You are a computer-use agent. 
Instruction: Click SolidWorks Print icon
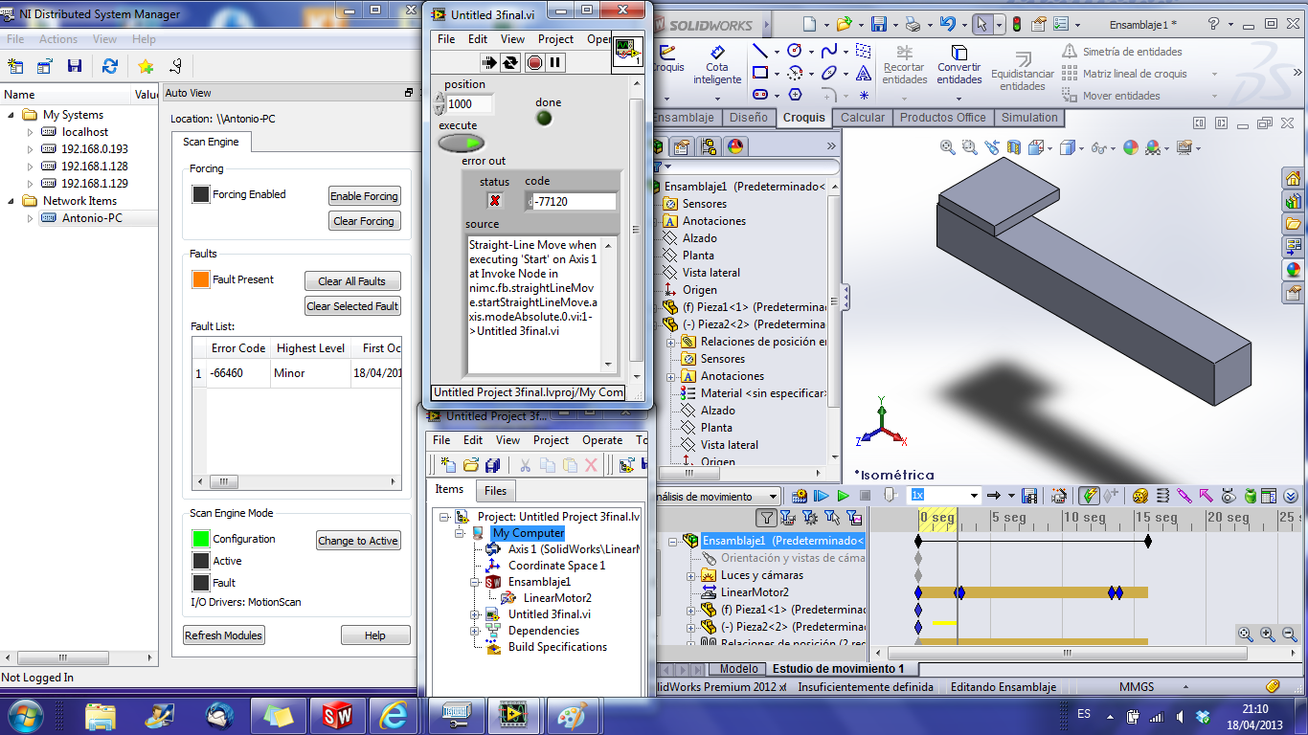[913, 25]
